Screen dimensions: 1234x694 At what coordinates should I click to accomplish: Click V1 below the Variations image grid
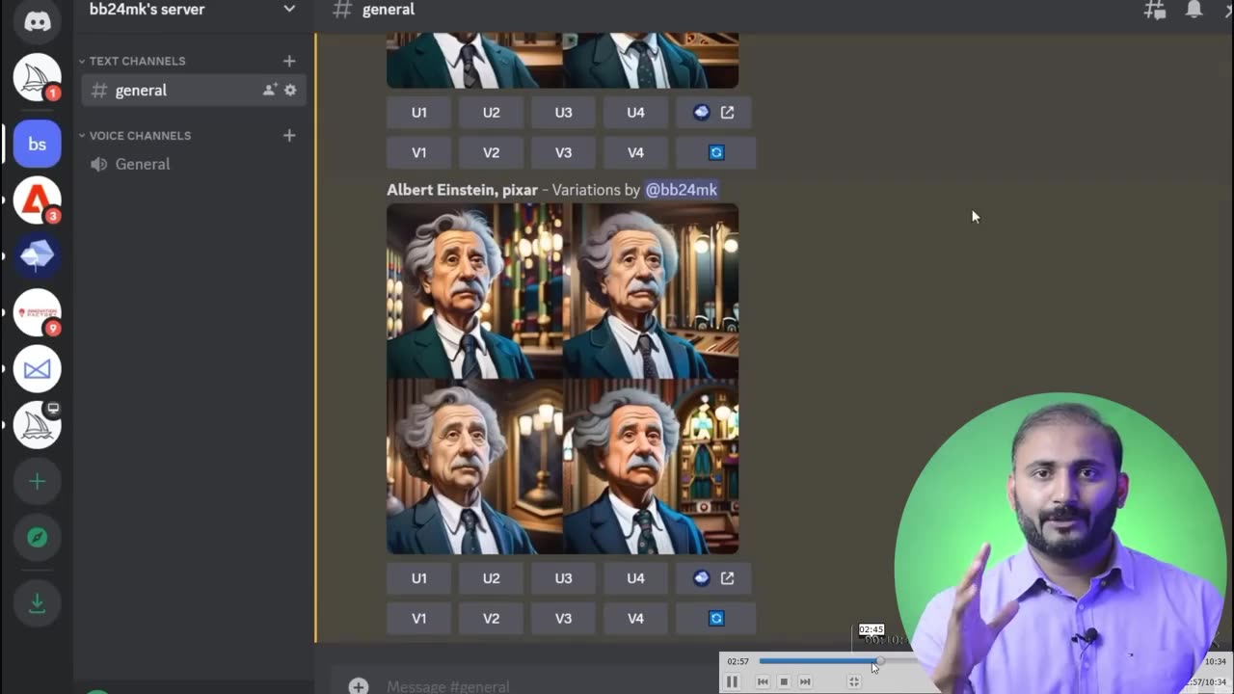click(x=419, y=619)
